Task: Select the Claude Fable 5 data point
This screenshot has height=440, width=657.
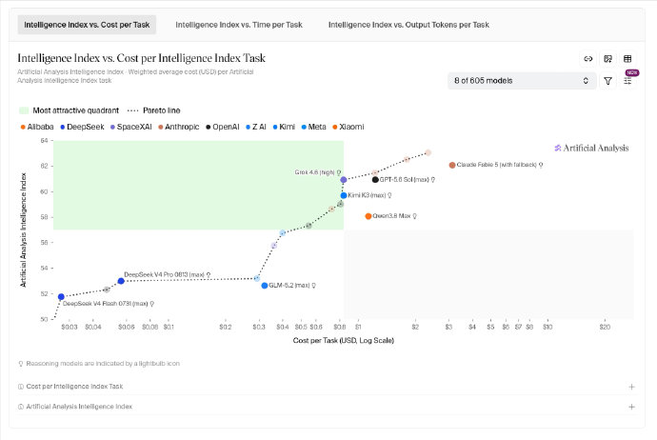Action: tap(452, 165)
